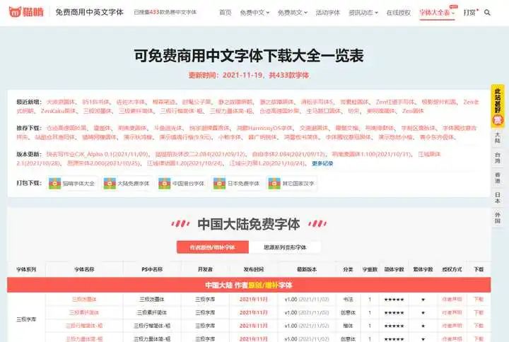
Task: Click the 中国港台字体 package icon
Action: pyautogui.click(x=164, y=183)
